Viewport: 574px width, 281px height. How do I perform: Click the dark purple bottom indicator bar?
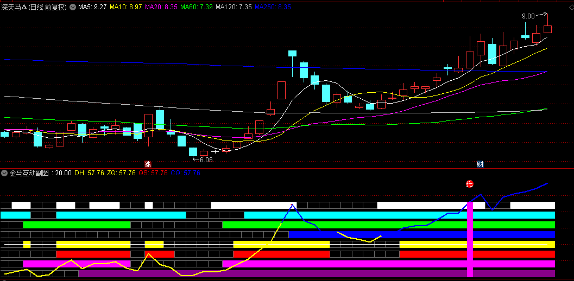(x=317, y=273)
